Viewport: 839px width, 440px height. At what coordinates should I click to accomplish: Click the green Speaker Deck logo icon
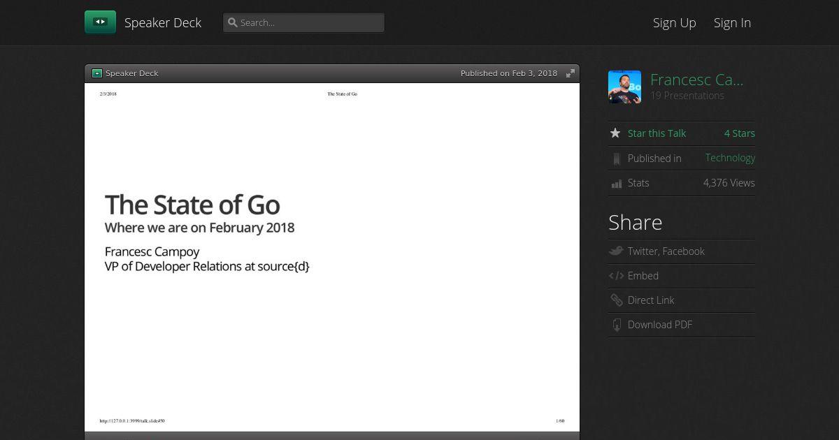(100, 22)
